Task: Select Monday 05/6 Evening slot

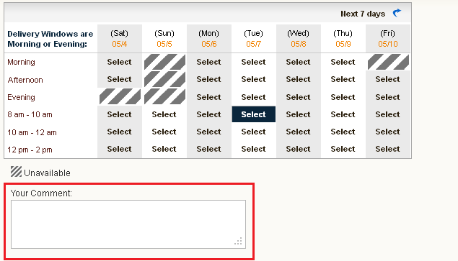Action: [208, 97]
